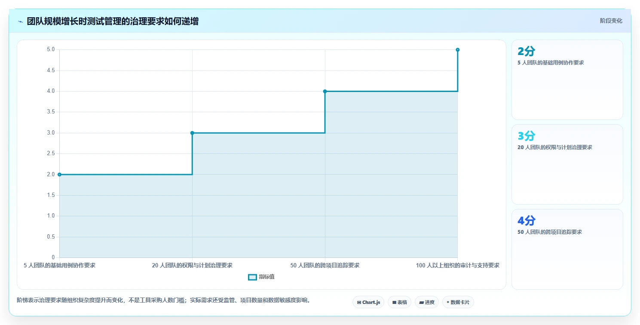The width and height of the screenshot is (640, 325).
Task: Click x-axis label 20 人团队的权限与计划治理要求
Action: 192,265
